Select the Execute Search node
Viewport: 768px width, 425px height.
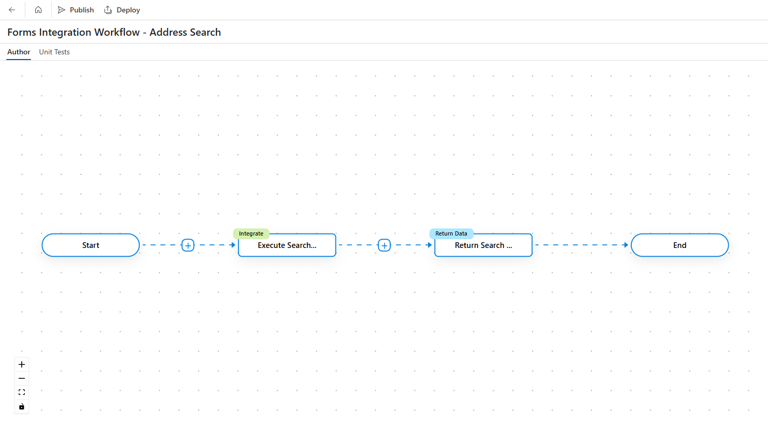(287, 246)
